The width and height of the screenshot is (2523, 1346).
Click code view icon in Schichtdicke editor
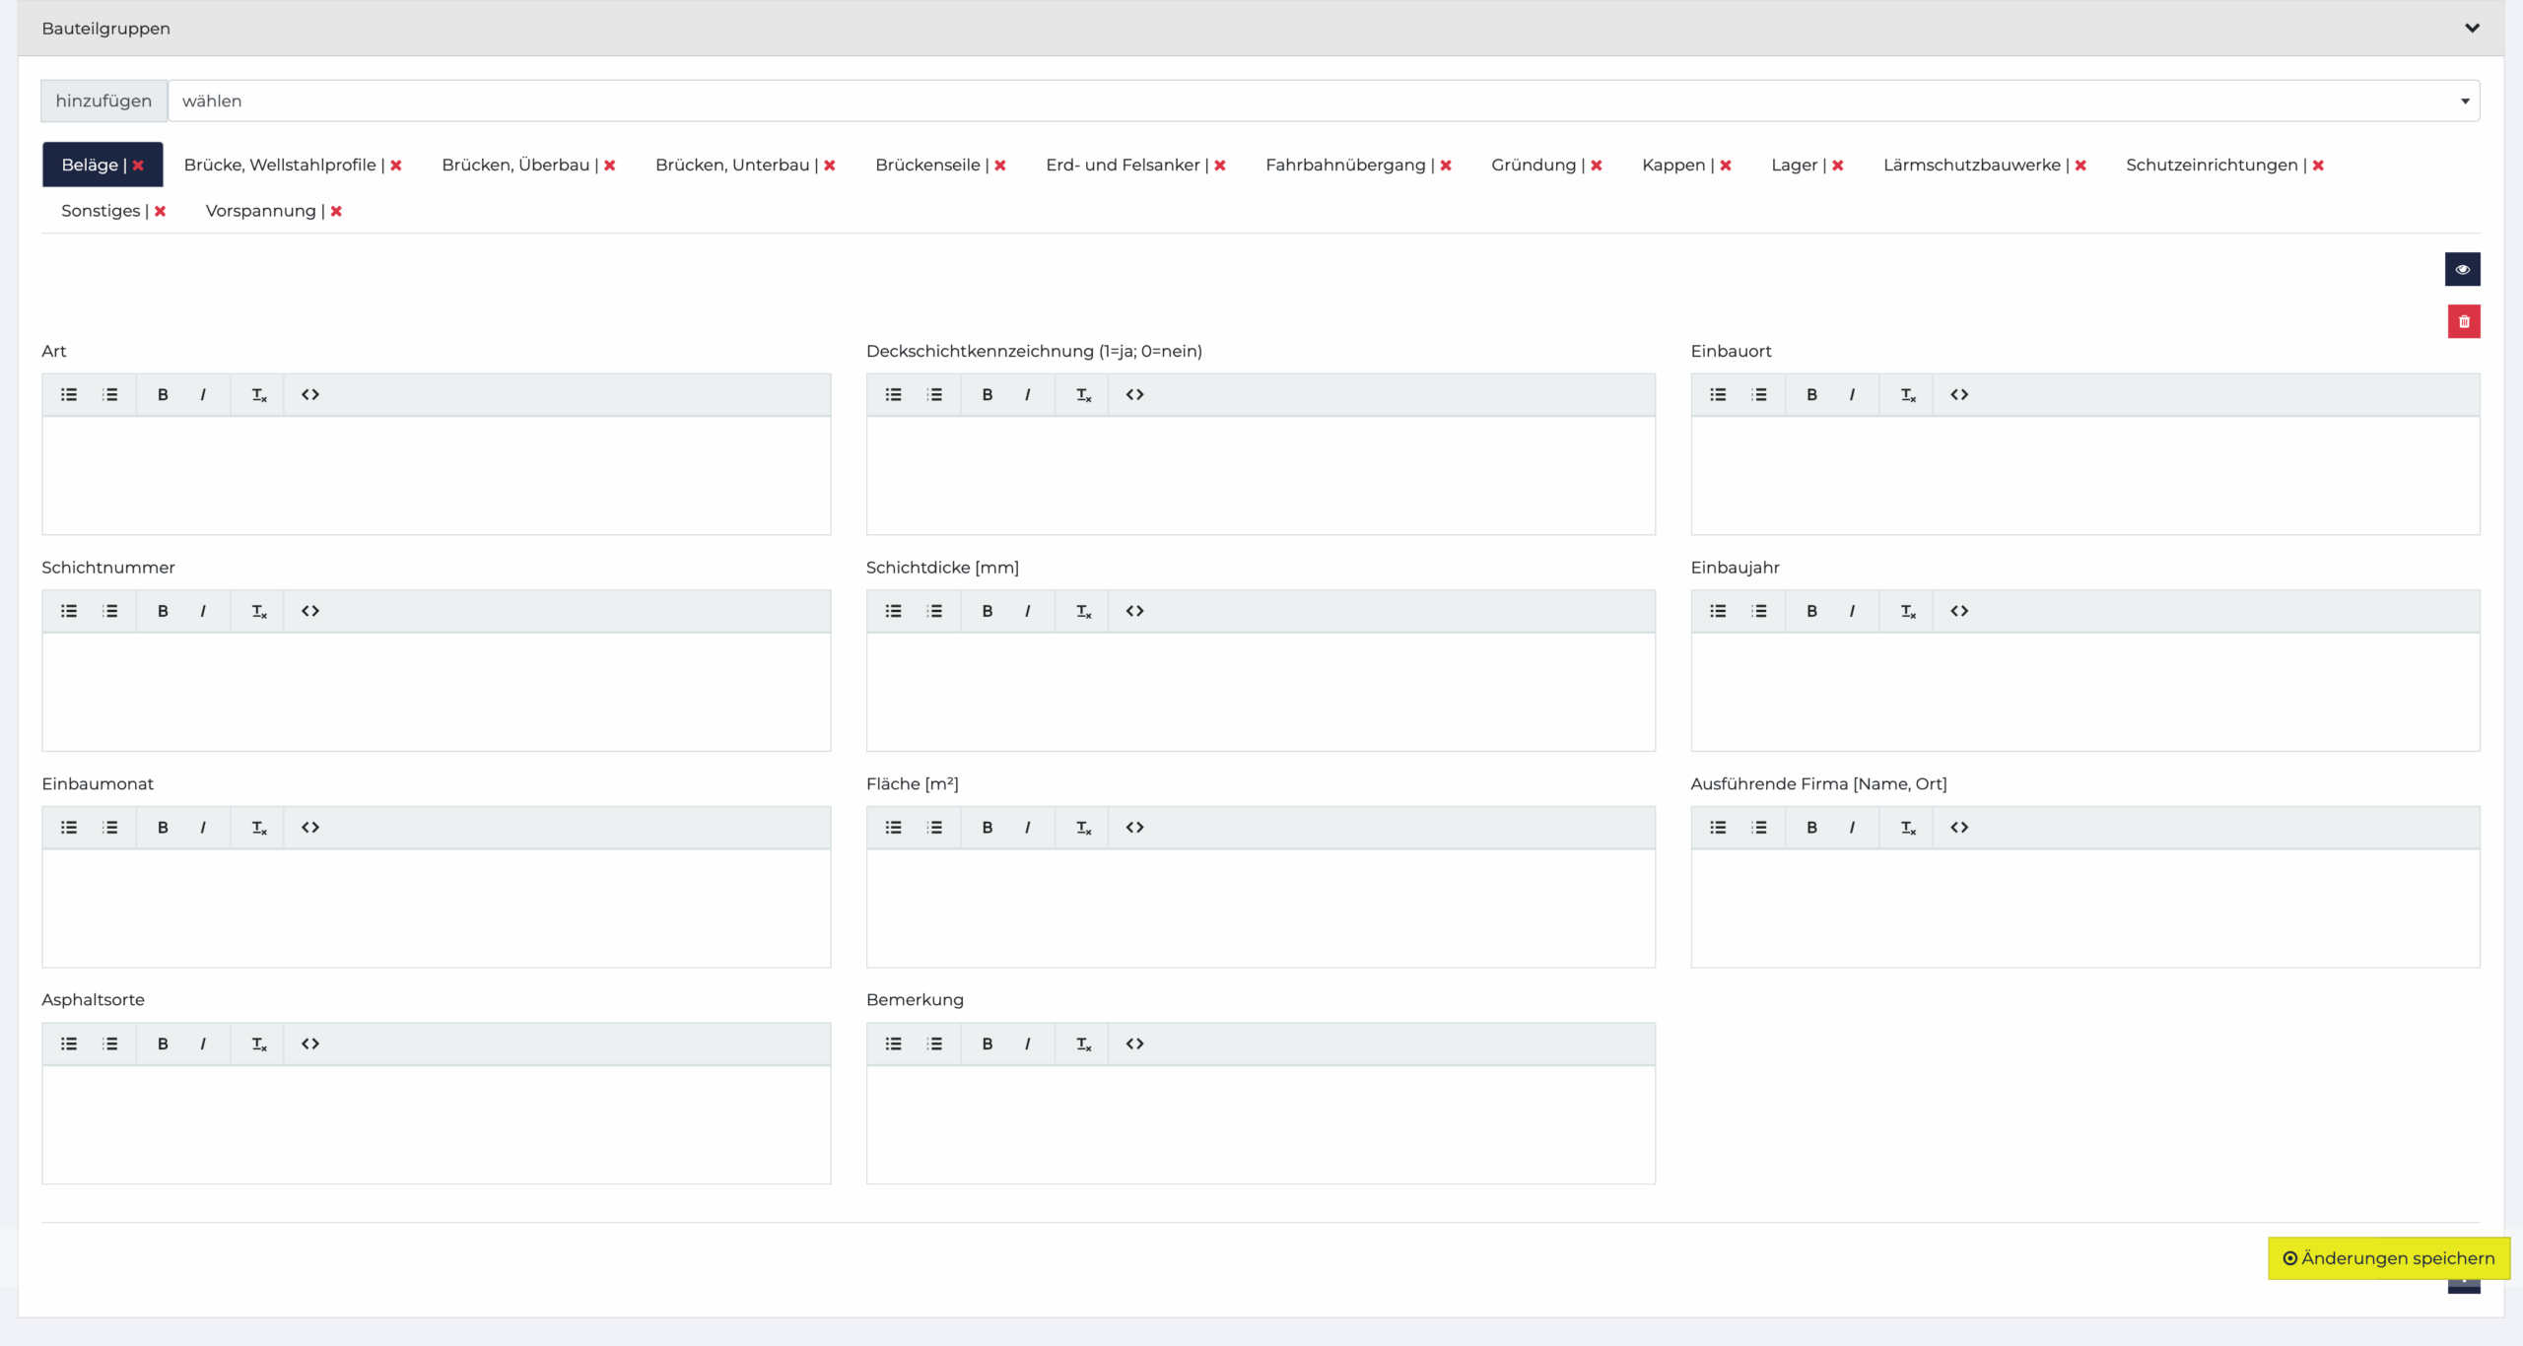pyautogui.click(x=1134, y=611)
